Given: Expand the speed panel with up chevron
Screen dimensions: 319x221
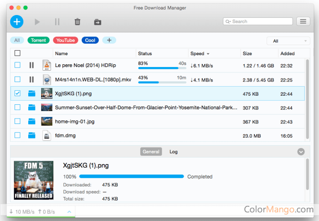Looking at the screenshot, I should [x=69, y=212].
